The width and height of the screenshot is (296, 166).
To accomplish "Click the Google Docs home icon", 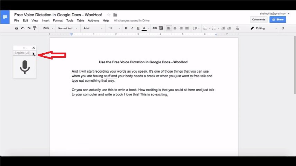I will pos(5,17).
